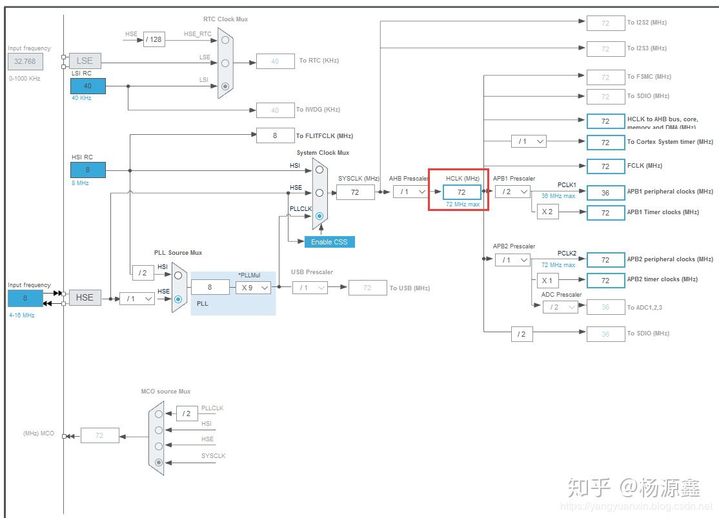Viewport: 719px width, 518px height.
Task: Click the MCO output 72 value box
Action: coord(100,435)
